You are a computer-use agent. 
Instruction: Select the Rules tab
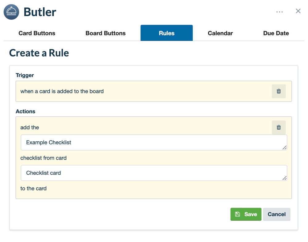tap(167, 33)
